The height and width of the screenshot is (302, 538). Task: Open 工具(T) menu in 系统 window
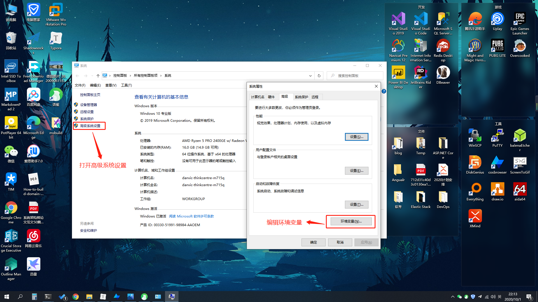click(x=126, y=85)
